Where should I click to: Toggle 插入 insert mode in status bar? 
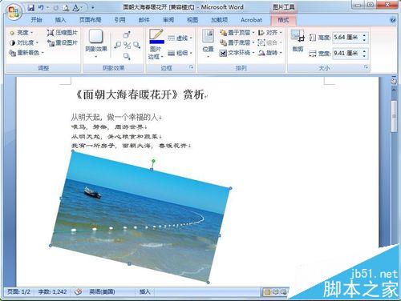[144, 291]
